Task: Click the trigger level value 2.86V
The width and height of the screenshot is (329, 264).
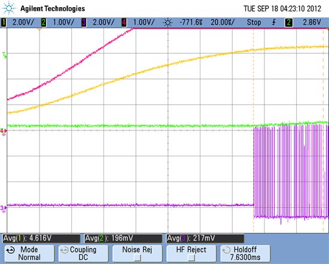Action: click(x=312, y=22)
